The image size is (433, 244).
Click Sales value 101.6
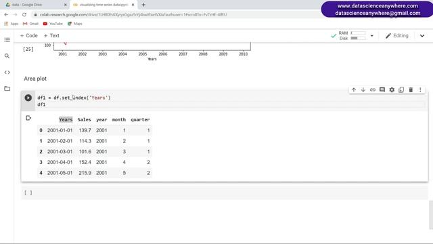click(x=85, y=152)
